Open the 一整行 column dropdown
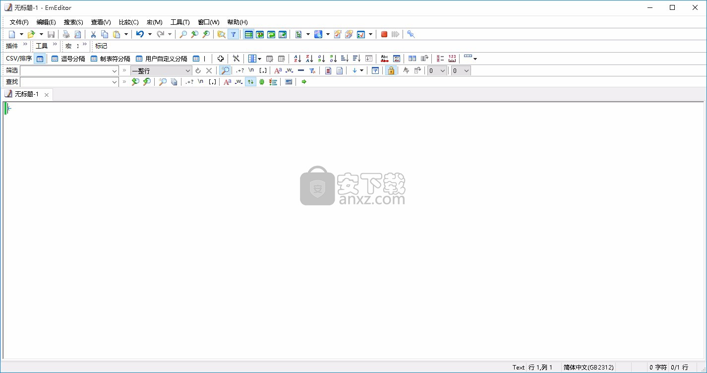This screenshot has width=707, height=373. click(187, 70)
